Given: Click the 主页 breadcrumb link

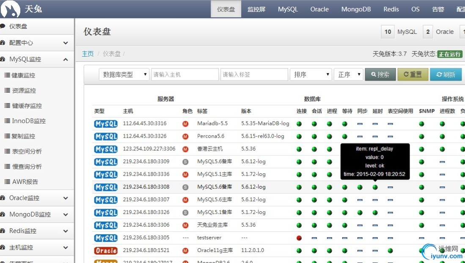Looking at the screenshot, I should [x=88, y=54].
